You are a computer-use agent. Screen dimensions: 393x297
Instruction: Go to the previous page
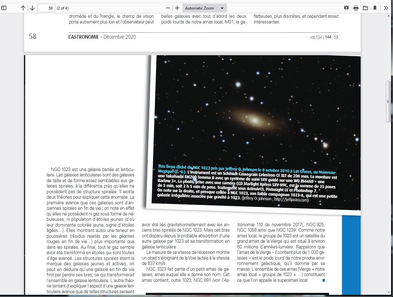pyautogui.click(x=23, y=8)
